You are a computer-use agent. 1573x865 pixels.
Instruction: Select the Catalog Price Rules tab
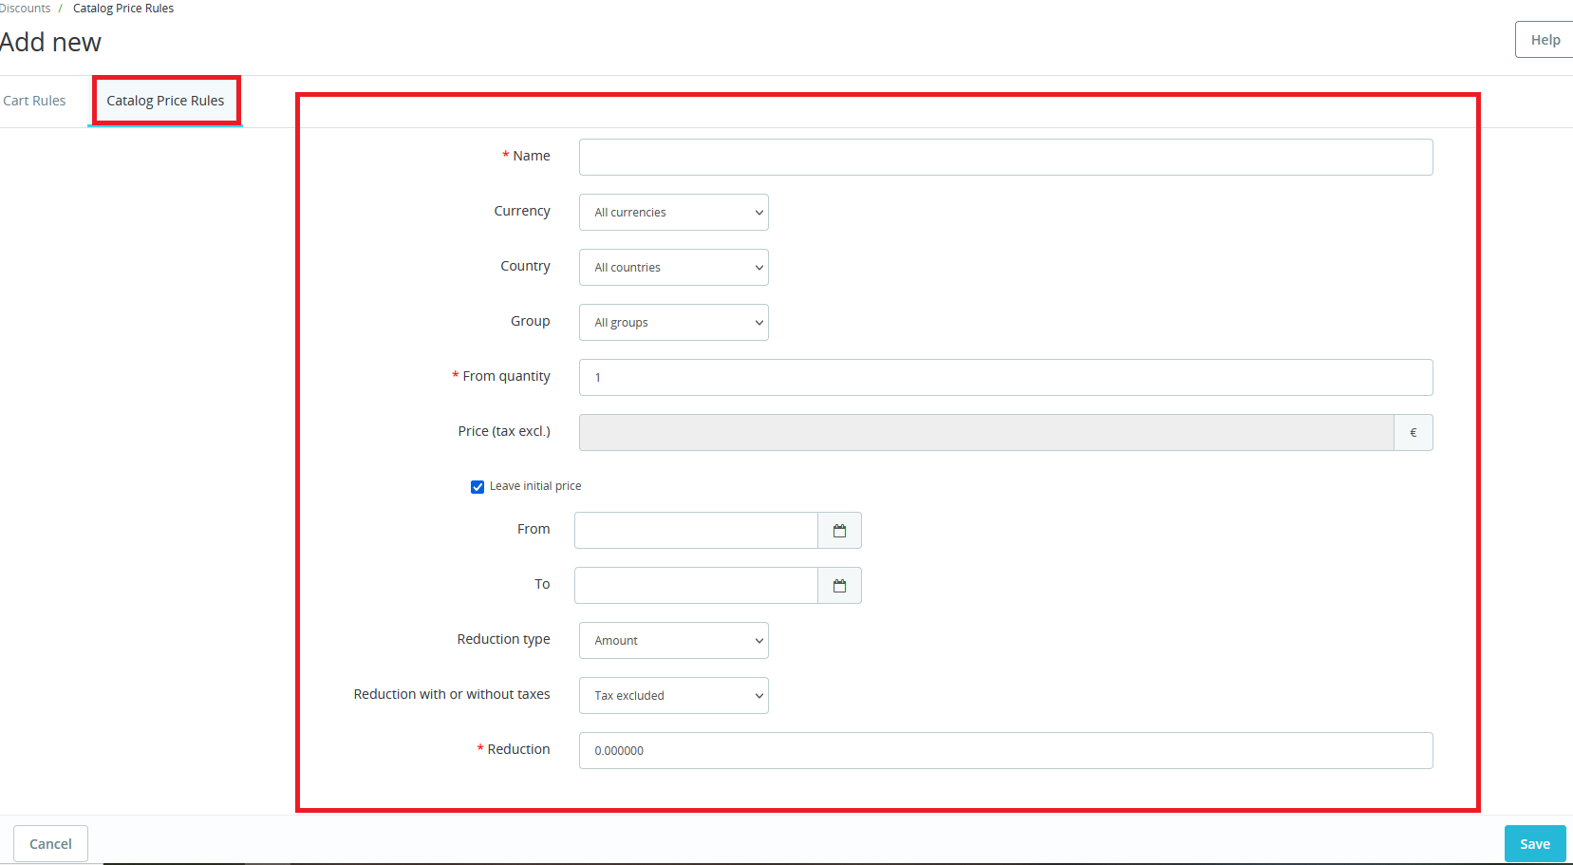click(165, 101)
